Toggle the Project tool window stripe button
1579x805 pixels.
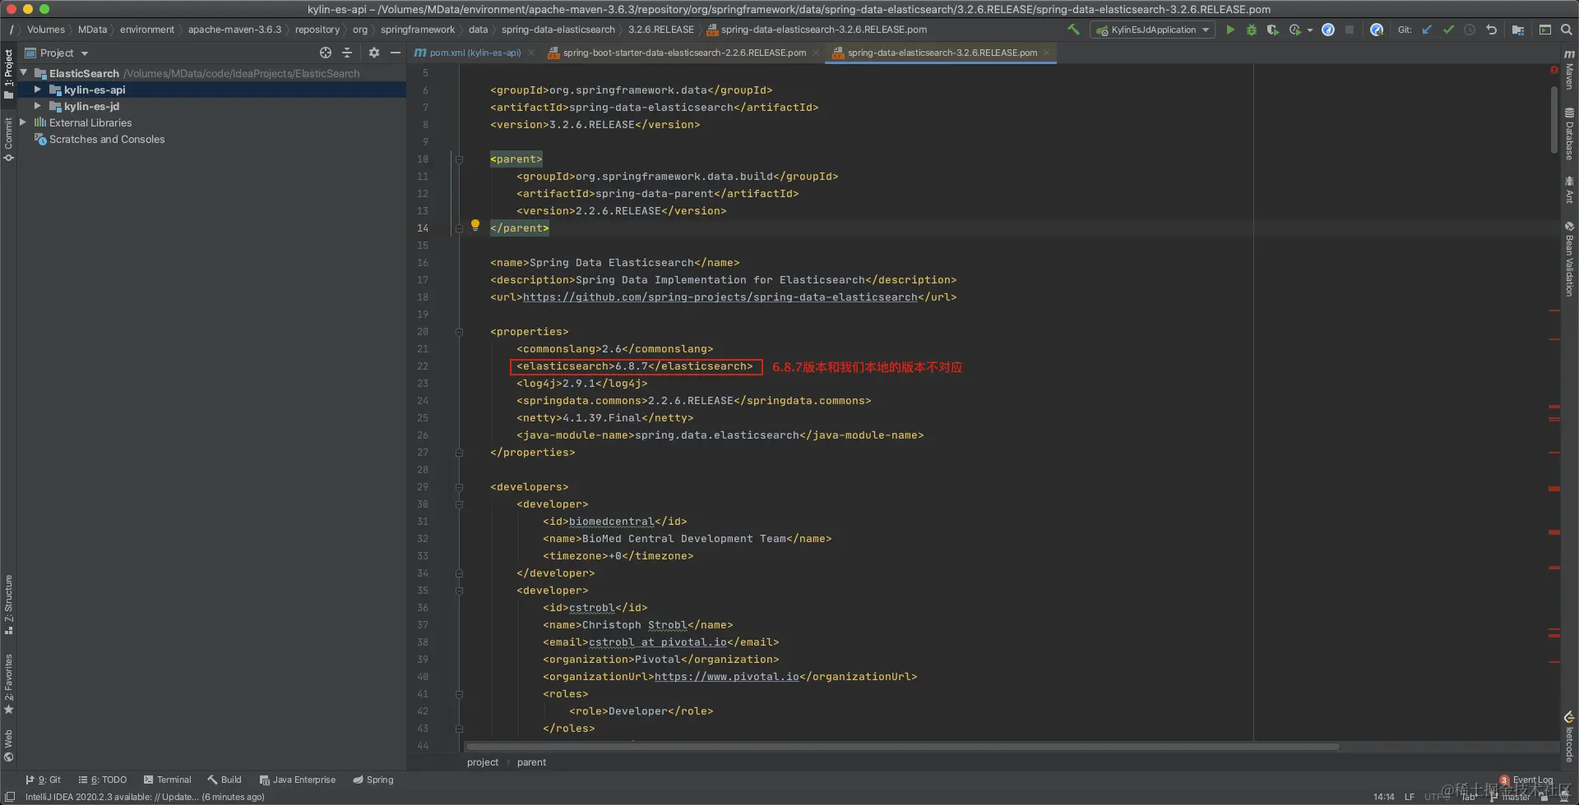click(8, 74)
